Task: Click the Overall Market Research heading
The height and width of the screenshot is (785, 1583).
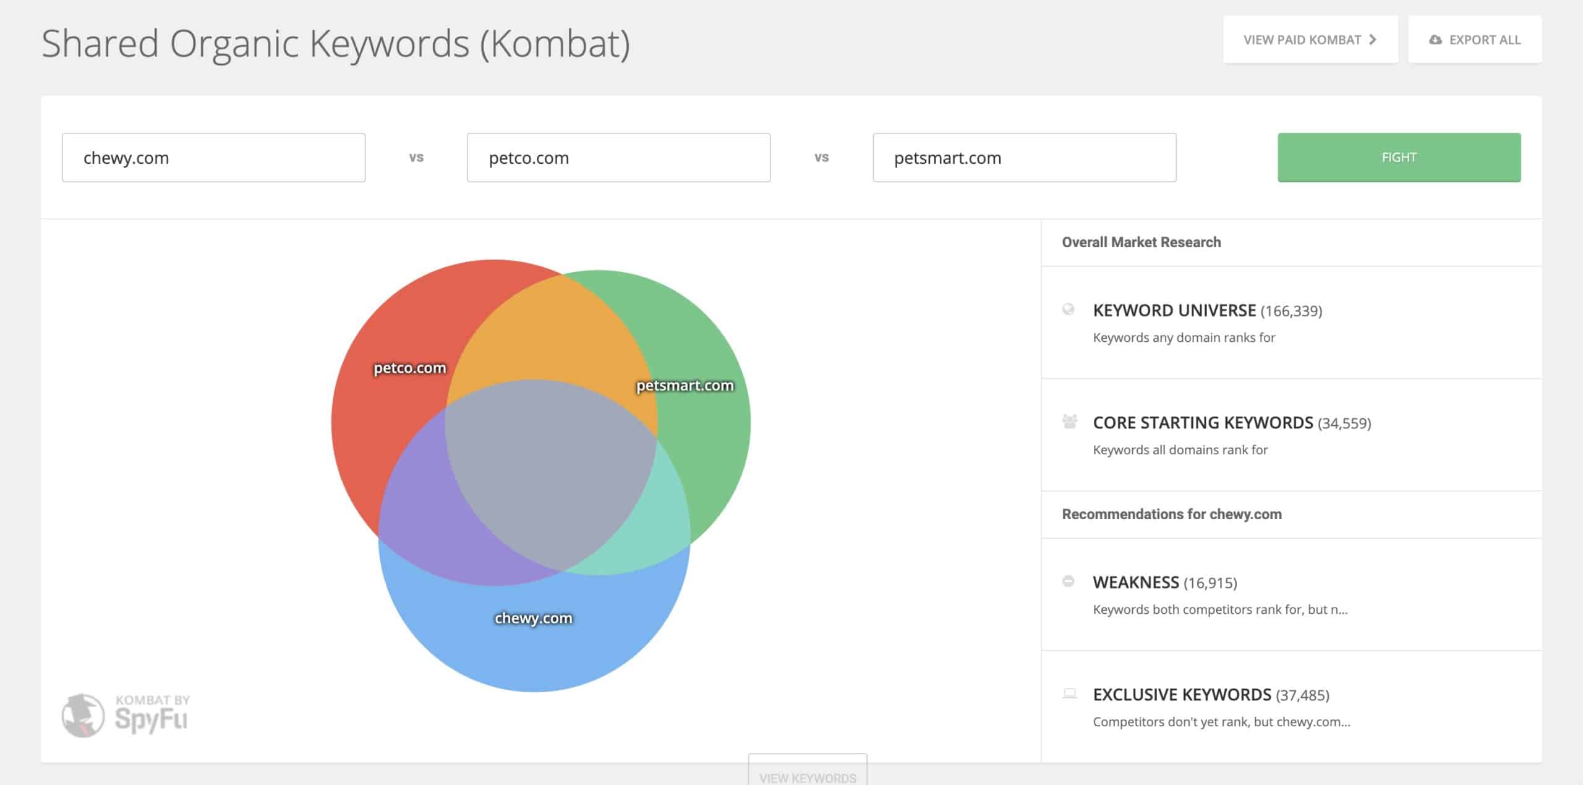Action: pos(1141,242)
